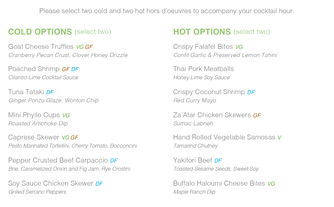Choose the Poached Shrimp option
The width and height of the screenshot is (334, 207).
click(x=34, y=69)
